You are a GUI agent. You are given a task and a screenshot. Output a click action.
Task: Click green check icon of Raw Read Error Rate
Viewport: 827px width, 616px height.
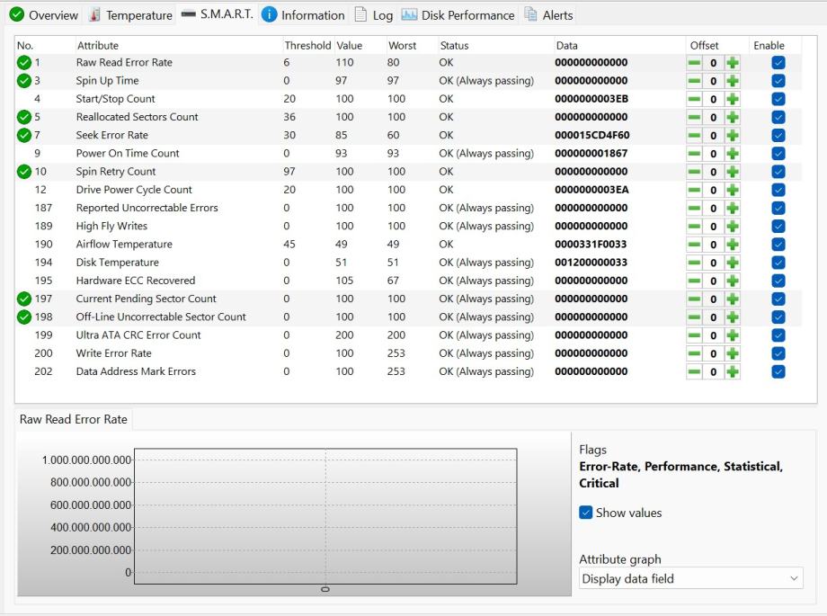click(x=23, y=63)
